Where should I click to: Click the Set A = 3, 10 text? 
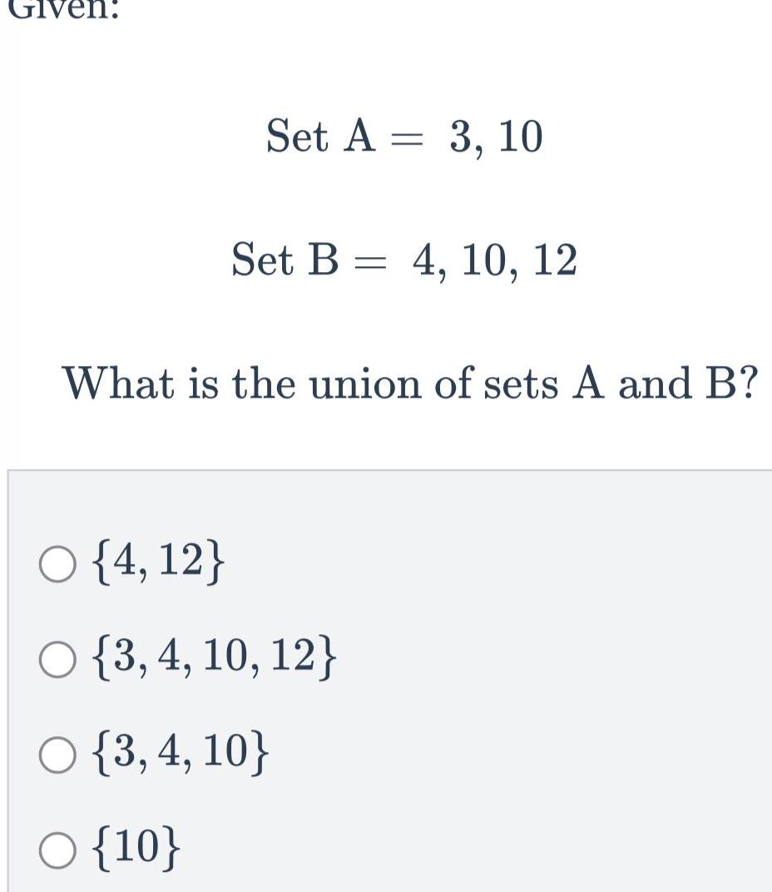point(403,137)
